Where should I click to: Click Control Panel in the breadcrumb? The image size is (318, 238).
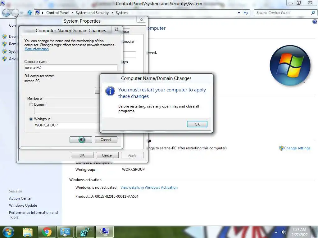click(x=57, y=13)
